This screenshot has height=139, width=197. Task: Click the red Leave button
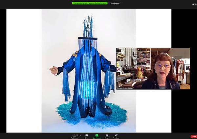click(x=193, y=136)
